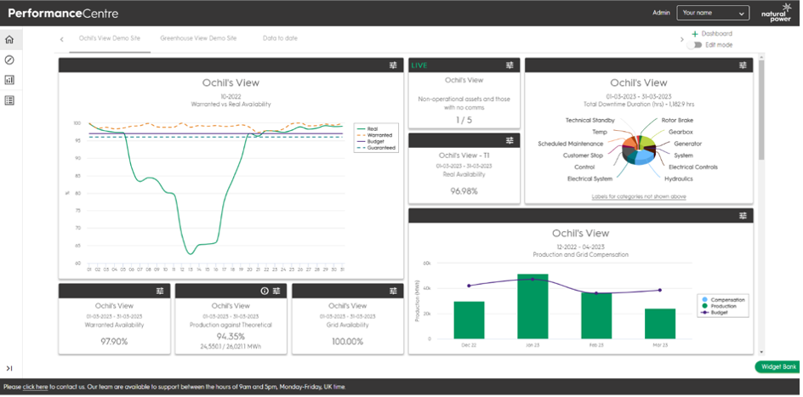Click the Technical Standby pie label
This screenshot has height=397, width=803.
point(590,120)
